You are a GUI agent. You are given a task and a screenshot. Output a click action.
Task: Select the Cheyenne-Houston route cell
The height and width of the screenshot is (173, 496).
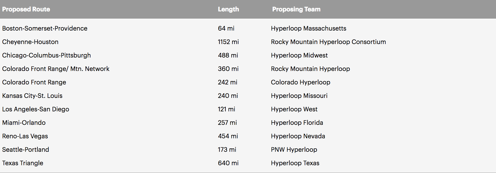click(30, 42)
